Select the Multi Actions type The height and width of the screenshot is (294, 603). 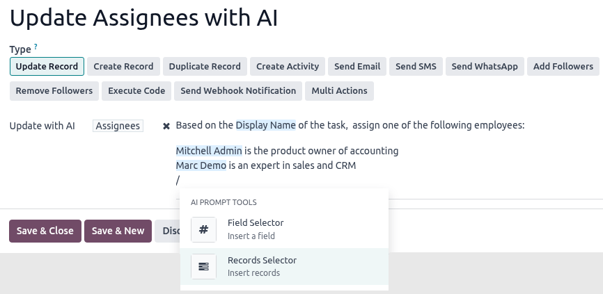pyautogui.click(x=339, y=91)
